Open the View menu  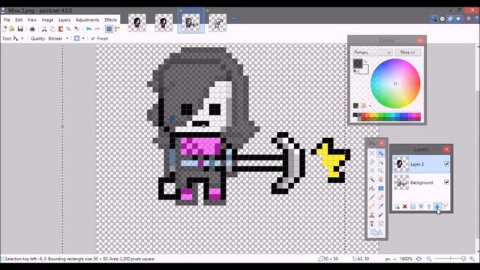pos(31,20)
